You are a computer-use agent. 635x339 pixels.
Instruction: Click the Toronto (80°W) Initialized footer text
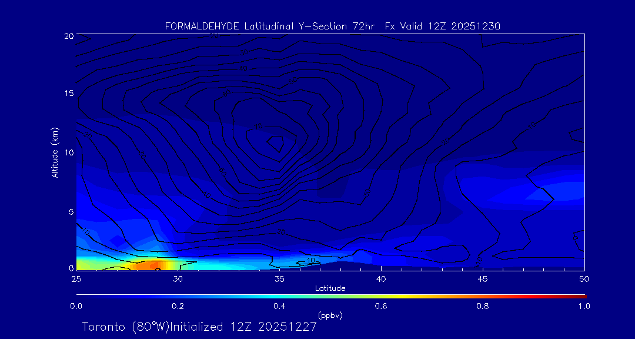199,327
